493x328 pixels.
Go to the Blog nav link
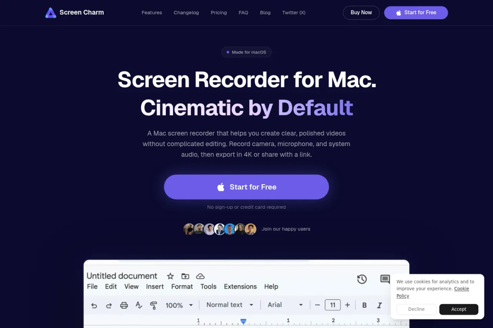[x=265, y=13]
